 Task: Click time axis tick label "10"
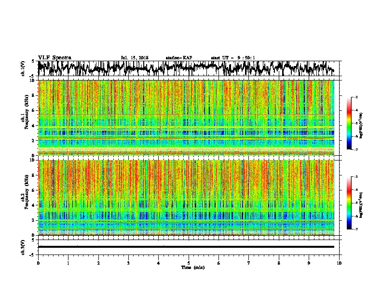(x=339, y=263)
